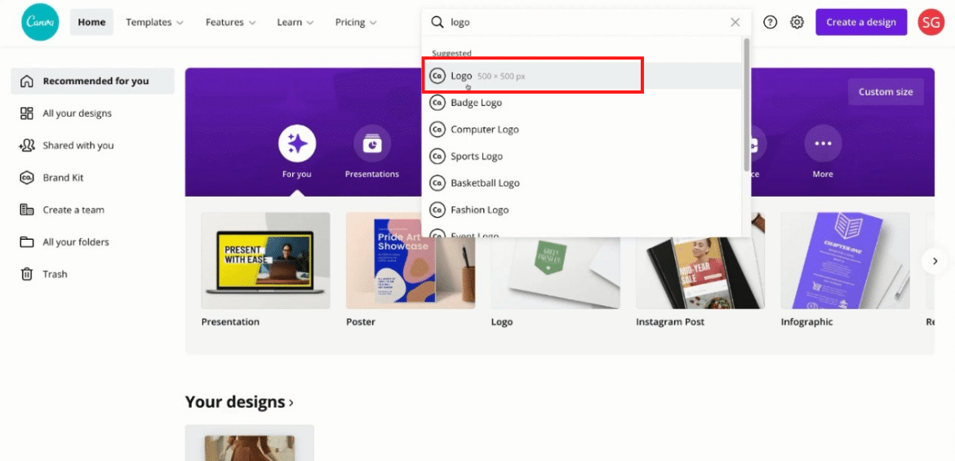
Task: Click the people icon beside Shared with you
Action: [x=26, y=145]
